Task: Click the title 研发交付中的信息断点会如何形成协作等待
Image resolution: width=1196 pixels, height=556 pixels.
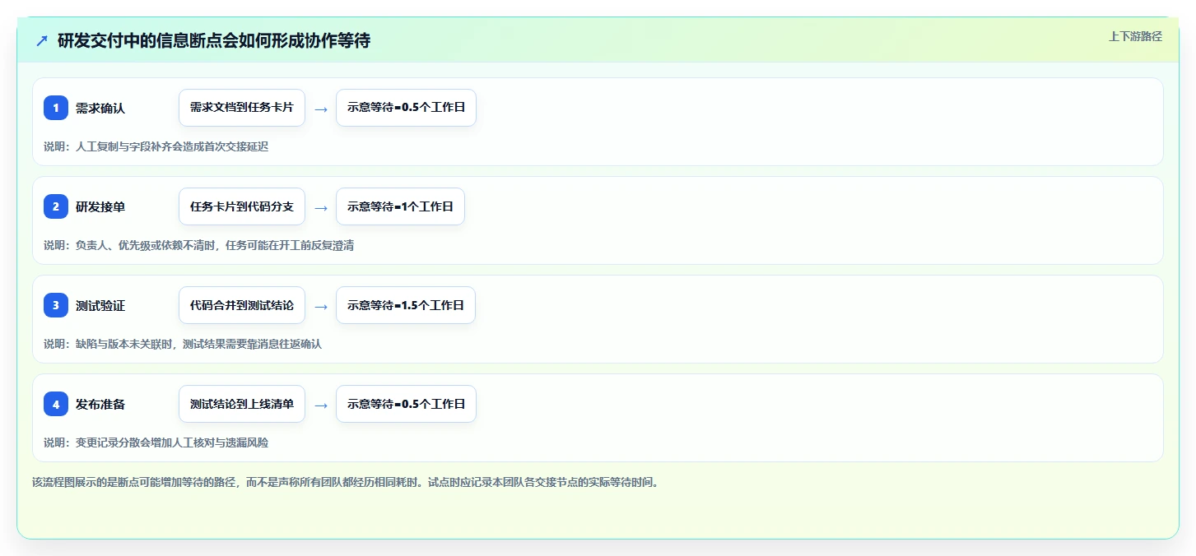Action: coord(214,40)
